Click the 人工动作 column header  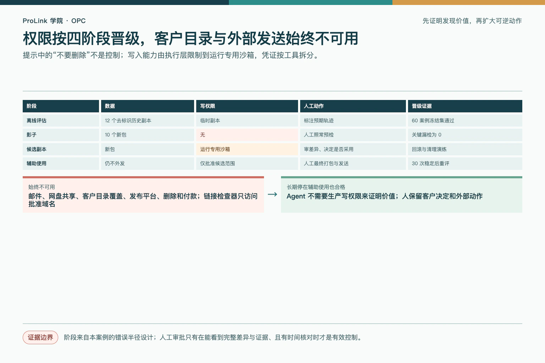pyautogui.click(x=353, y=106)
